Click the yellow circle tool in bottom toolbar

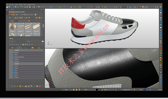(x=20, y=86)
